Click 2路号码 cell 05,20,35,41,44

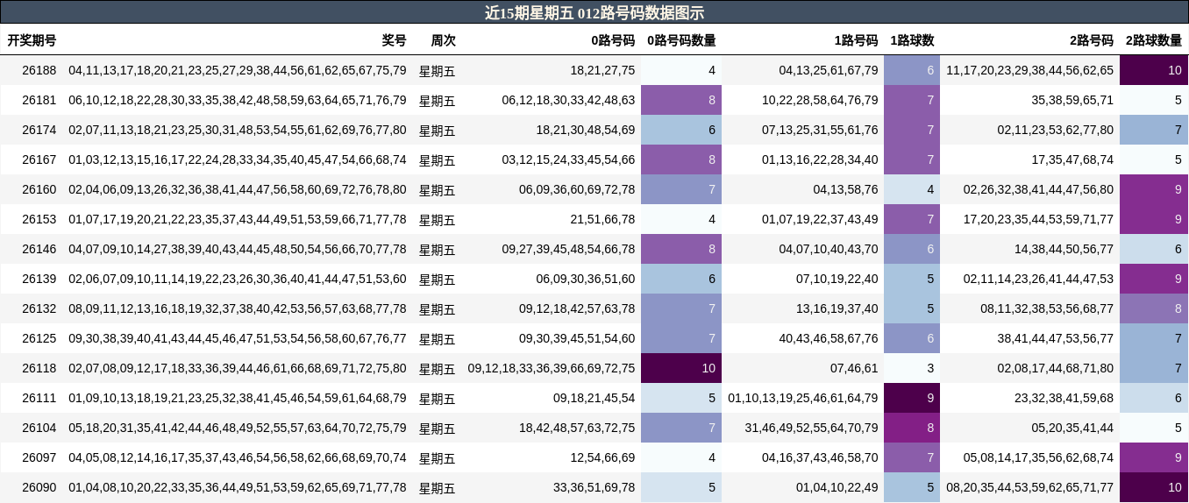coord(1072,428)
